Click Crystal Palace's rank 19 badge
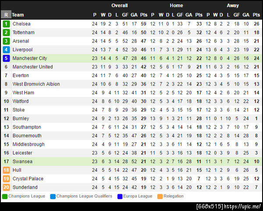 pyautogui.click(x=6, y=179)
